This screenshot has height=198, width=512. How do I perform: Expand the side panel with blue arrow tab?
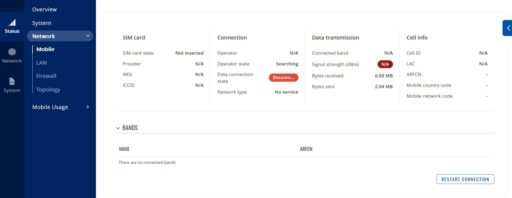click(x=508, y=28)
